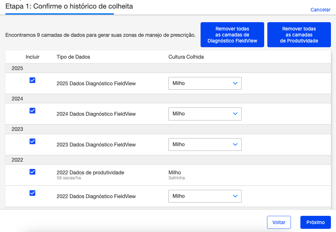Open the 2025 Cultura Colhida dropdown
The image size is (336, 232).
pyautogui.click(x=205, y=83)
